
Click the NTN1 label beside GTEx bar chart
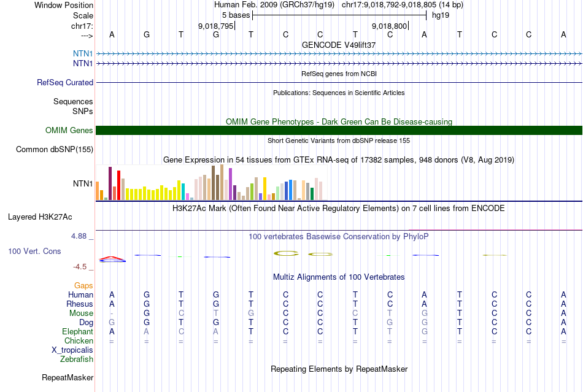coord(83,183)
